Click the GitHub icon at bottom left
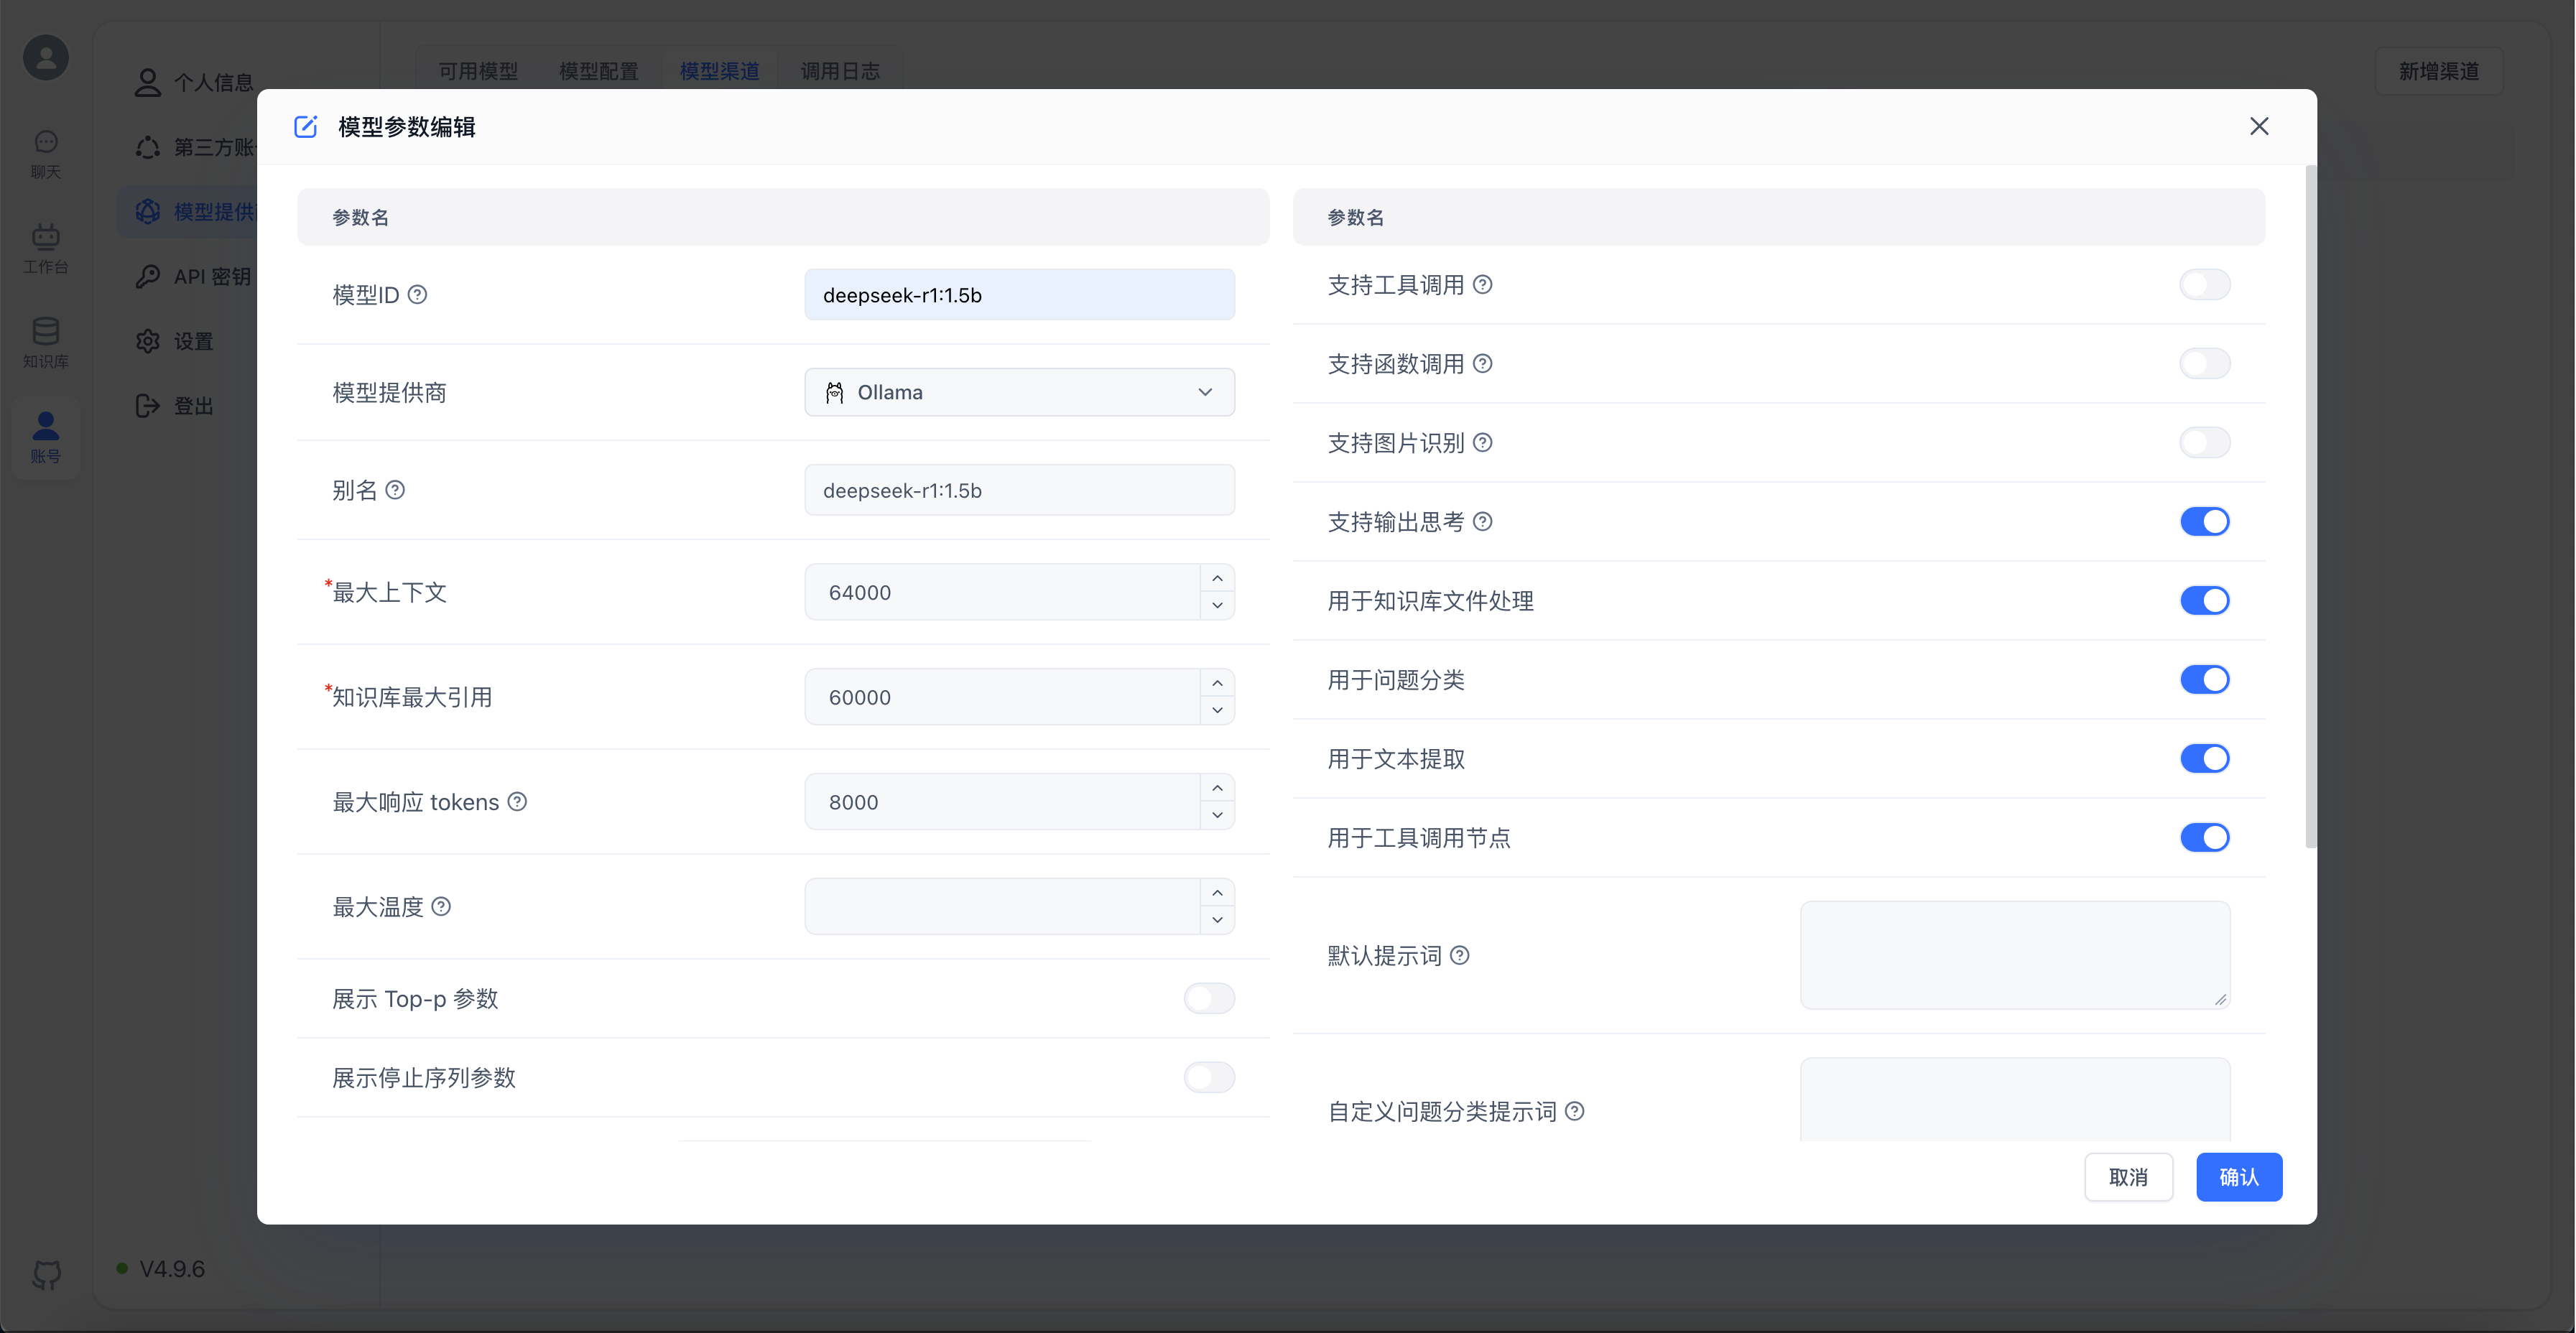This screenshot has height=1333, width=2576. point(46,1274)
